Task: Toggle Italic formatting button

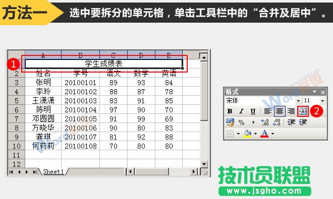Action: pos(241,111)
